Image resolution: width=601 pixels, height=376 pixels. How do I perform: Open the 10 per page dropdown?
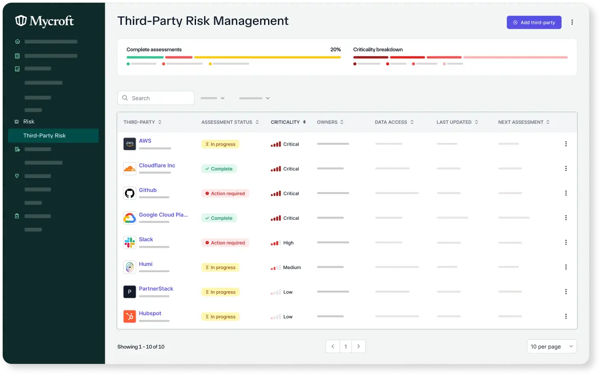click(552, 347)
